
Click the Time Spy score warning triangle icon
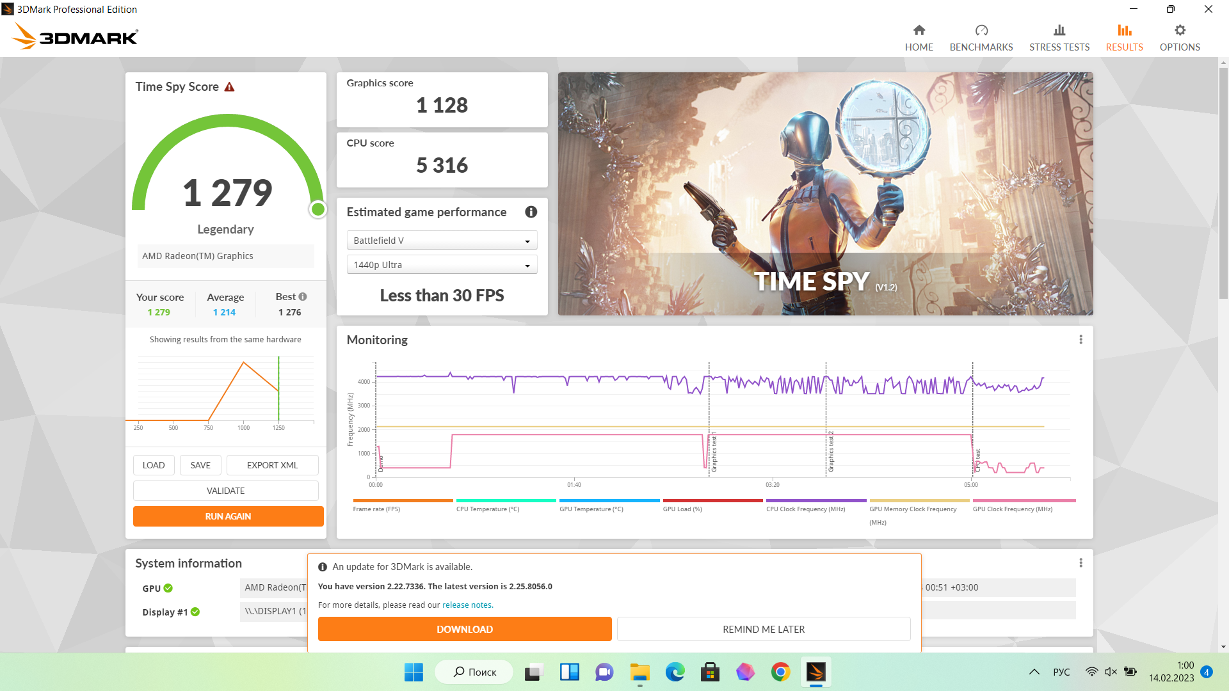[229, 87]
